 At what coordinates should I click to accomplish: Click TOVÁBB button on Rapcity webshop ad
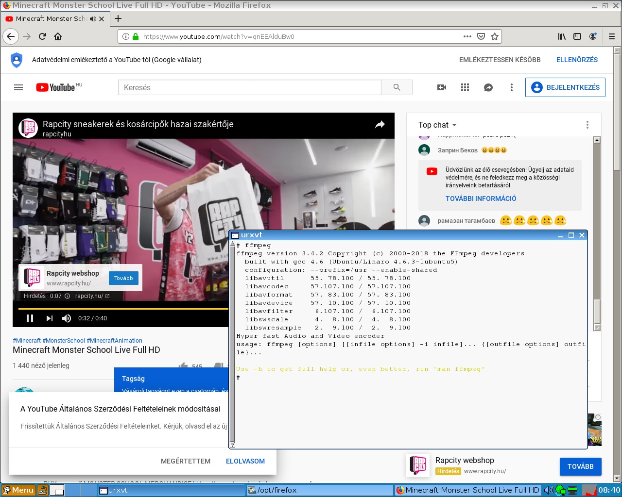click(580, 466)
